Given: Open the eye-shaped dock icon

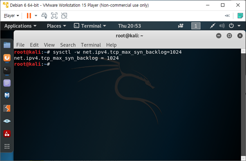Looking at the screenshot, I should tap(7, 121).
